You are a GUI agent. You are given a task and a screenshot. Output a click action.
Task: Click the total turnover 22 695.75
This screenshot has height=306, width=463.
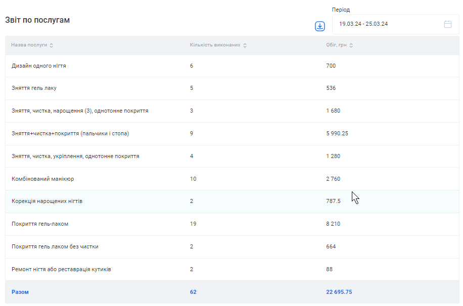tap(339, 292)
